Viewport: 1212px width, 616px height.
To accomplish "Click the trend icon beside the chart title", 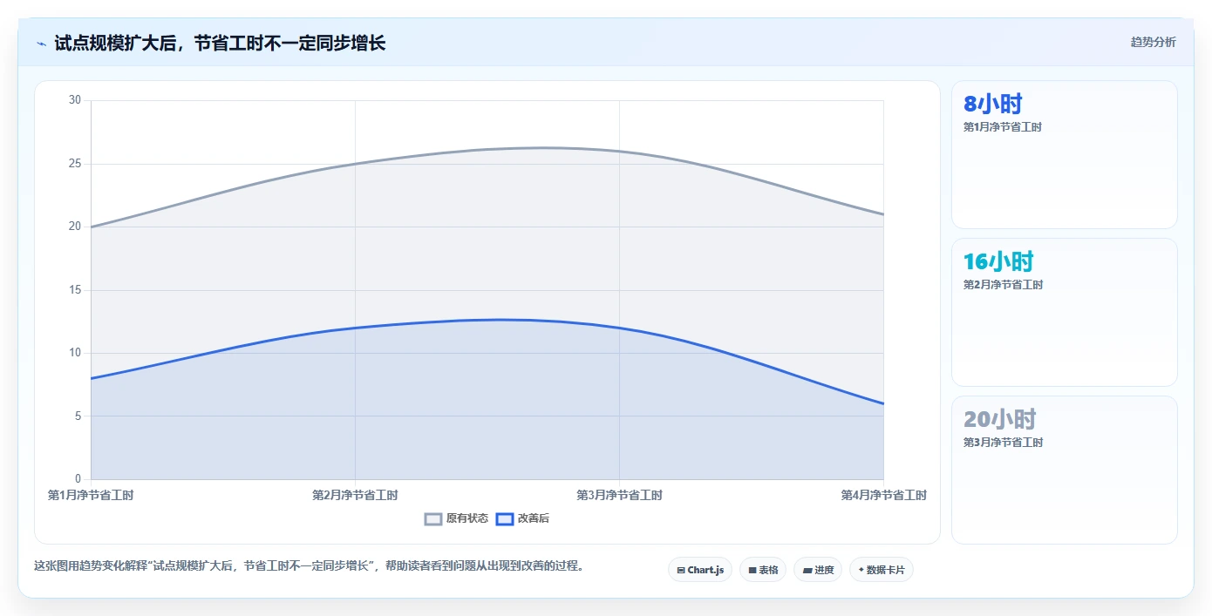I will [x=41, y=44].
